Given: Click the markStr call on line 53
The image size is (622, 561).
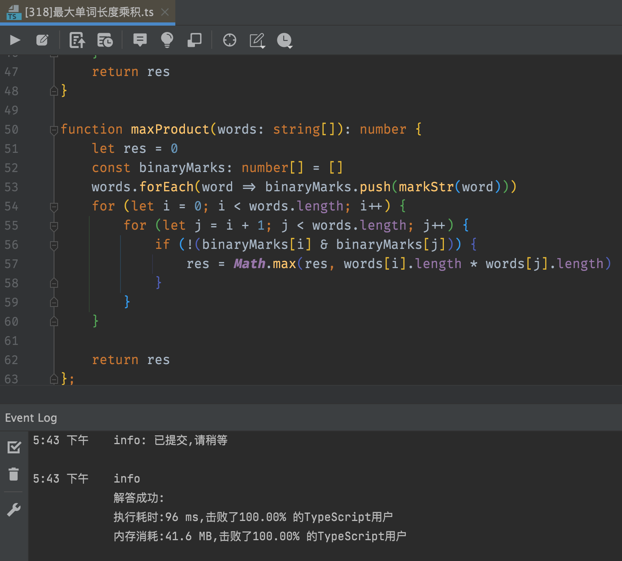Looking at the screenshot, I should (x=426, y=187).
